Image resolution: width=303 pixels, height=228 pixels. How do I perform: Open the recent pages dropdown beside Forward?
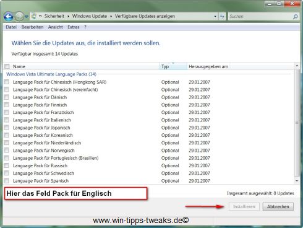(x=27, y=17)
